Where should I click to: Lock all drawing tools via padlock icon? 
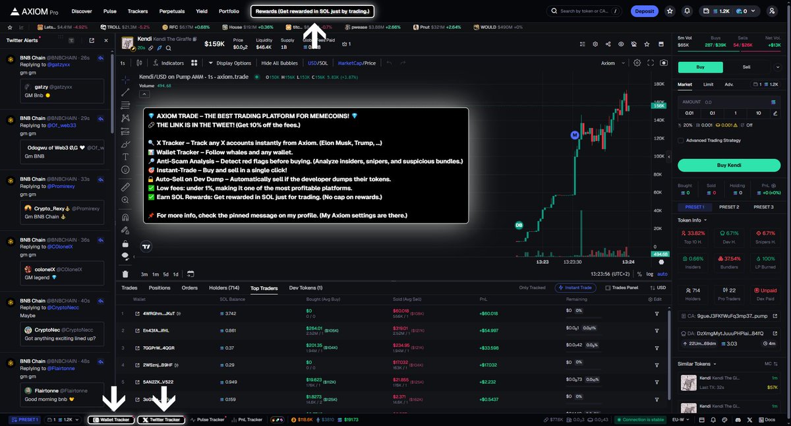click(x=125, y=243)
